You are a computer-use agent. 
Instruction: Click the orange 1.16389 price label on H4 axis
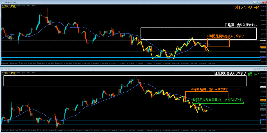[x=263, y=47]
